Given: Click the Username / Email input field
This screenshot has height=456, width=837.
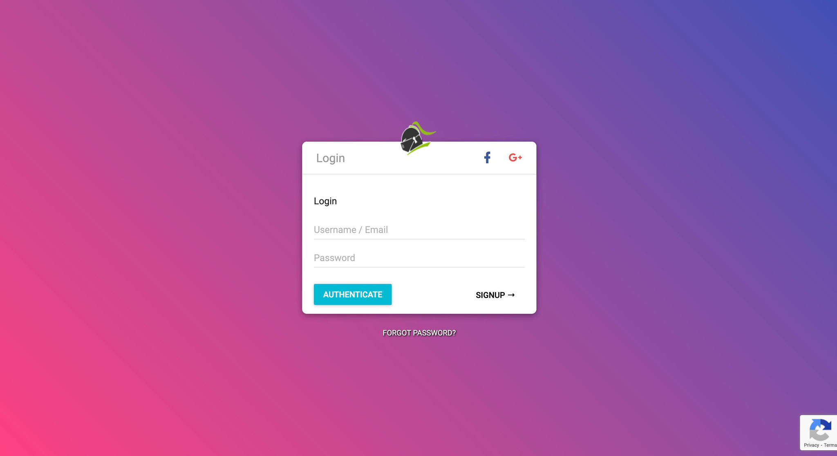Looking at the screenshot, I should tap(419, 230).
